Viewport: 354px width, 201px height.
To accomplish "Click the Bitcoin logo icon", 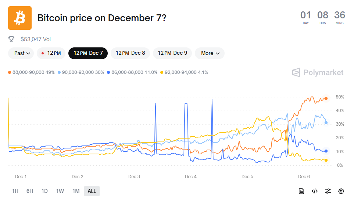I will click(x=20, y=18).
